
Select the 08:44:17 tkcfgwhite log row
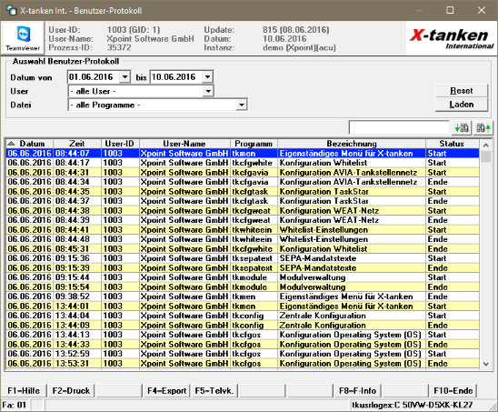(243, 163)
